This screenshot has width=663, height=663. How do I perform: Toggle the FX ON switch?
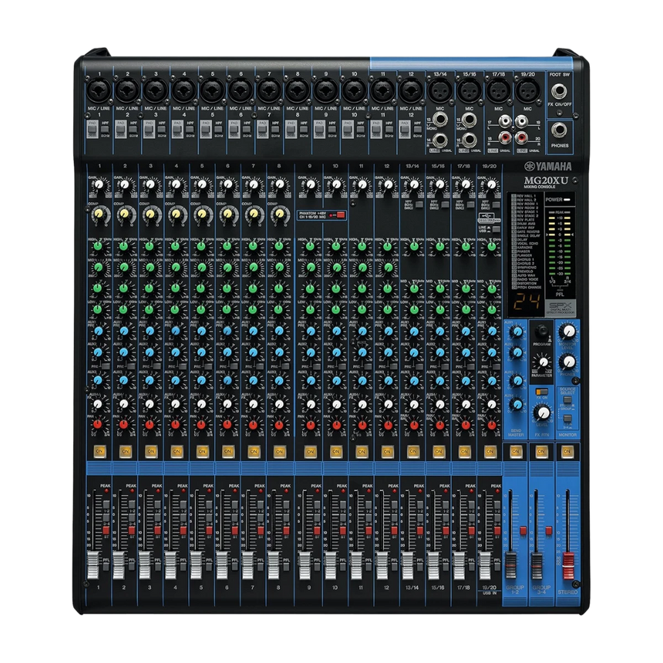click(x=542, y=392)
